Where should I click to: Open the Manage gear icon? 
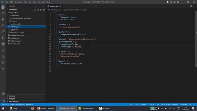click(x=3, y=100)
